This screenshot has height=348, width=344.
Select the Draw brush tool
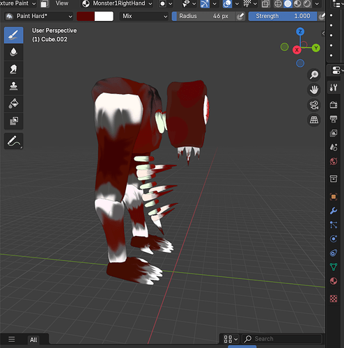(13, 35)
